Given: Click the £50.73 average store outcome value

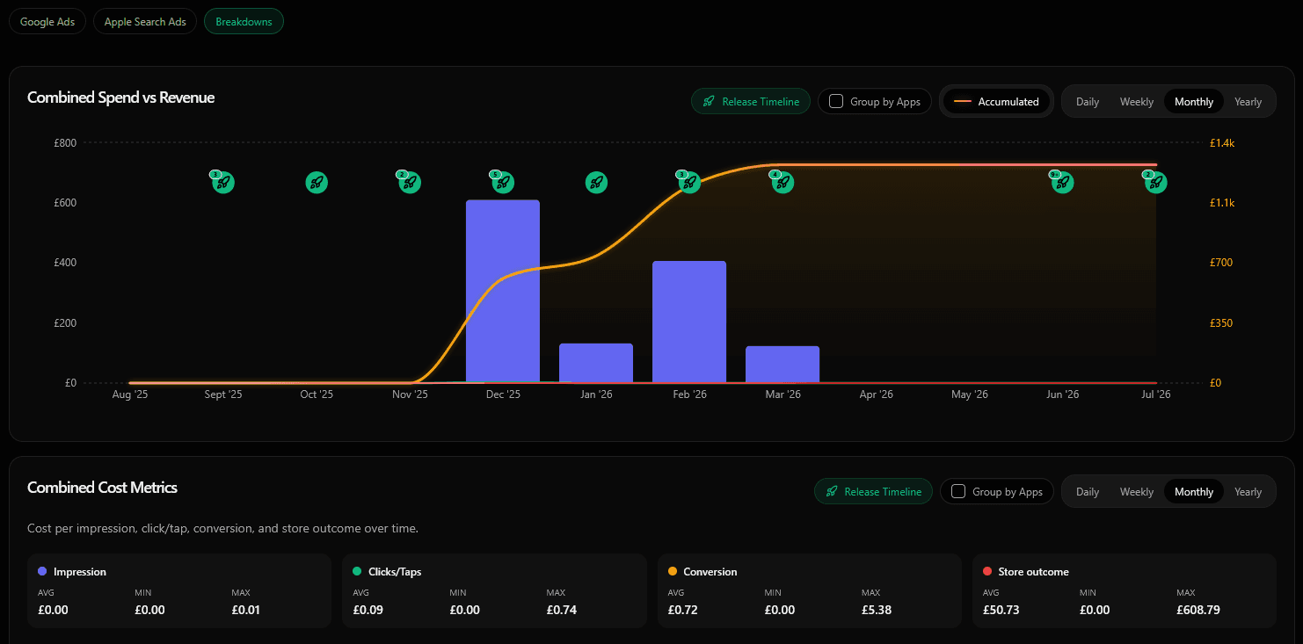Looking at the screenshot, I should point(1001,610).
